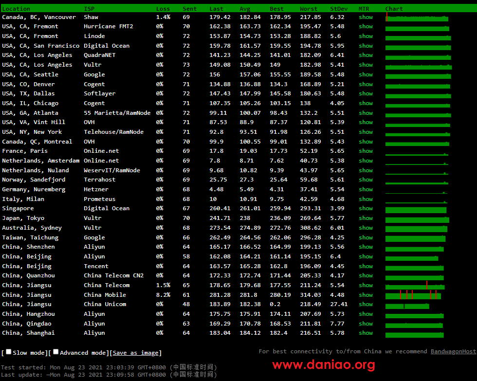477x381 pixels.
Task: Open the chart for Digital Ocean Singapore
Action: pos(416,210)
